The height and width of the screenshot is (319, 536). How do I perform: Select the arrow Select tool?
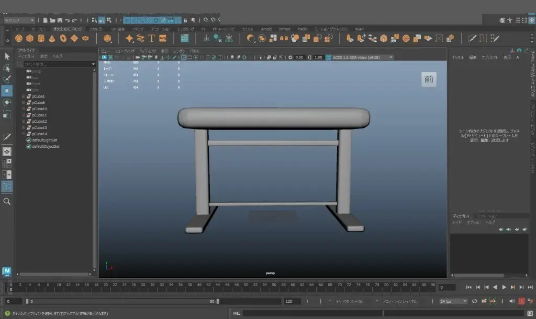tap(7, 56)
